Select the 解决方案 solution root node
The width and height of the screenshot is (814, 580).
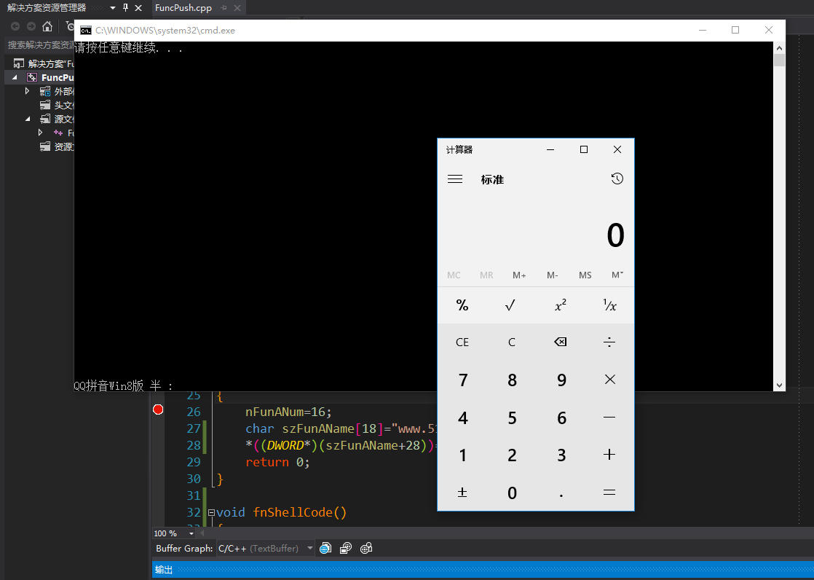[x=44, y=63]
